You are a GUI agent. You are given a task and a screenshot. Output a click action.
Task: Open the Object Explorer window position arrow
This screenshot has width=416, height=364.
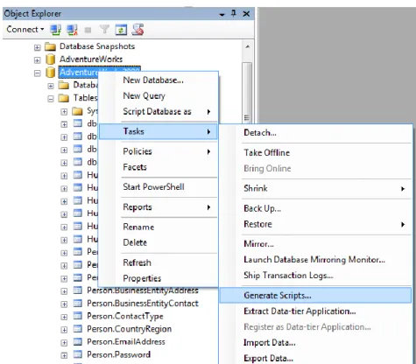[x=222, y=14]
